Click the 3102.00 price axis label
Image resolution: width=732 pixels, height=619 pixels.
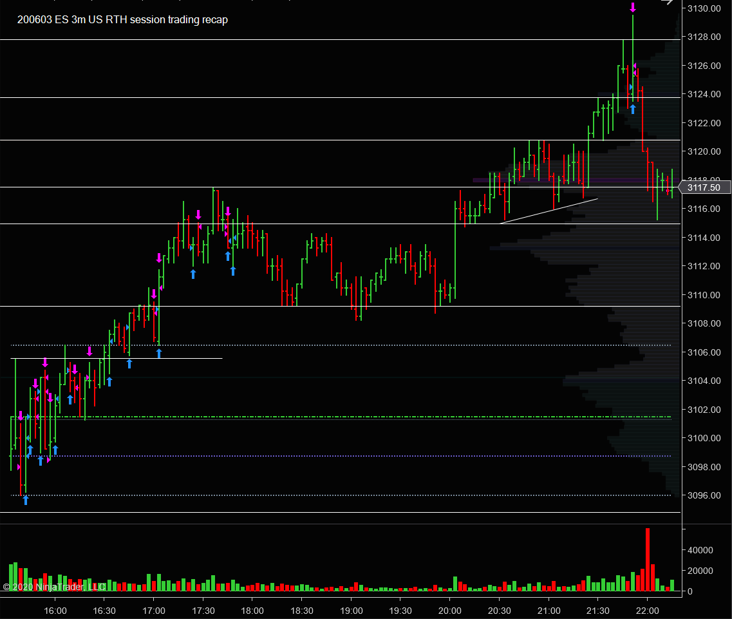click(704, 410)
